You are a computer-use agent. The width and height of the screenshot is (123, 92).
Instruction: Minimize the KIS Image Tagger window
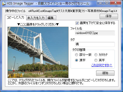(x=100, y=3)
